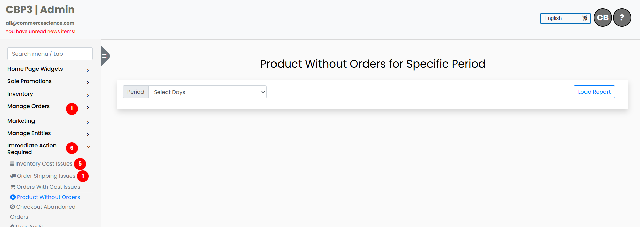Click the Product Without Orders P icon
The width and height of the screenshot is (640, 227).
13,197
